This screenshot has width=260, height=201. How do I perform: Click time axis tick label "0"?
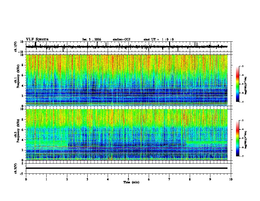point(26,179)
